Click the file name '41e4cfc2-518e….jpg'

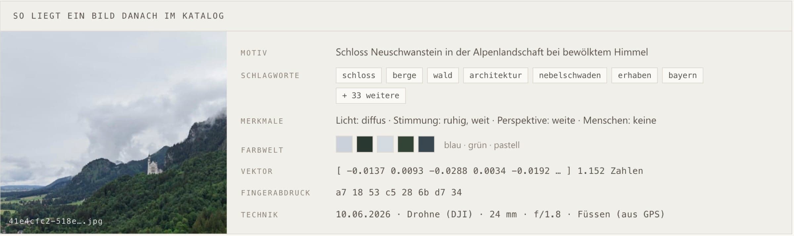(x=56, y=221)
